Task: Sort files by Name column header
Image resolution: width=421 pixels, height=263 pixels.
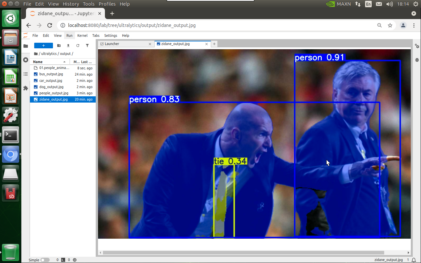Action: [50, 62]
